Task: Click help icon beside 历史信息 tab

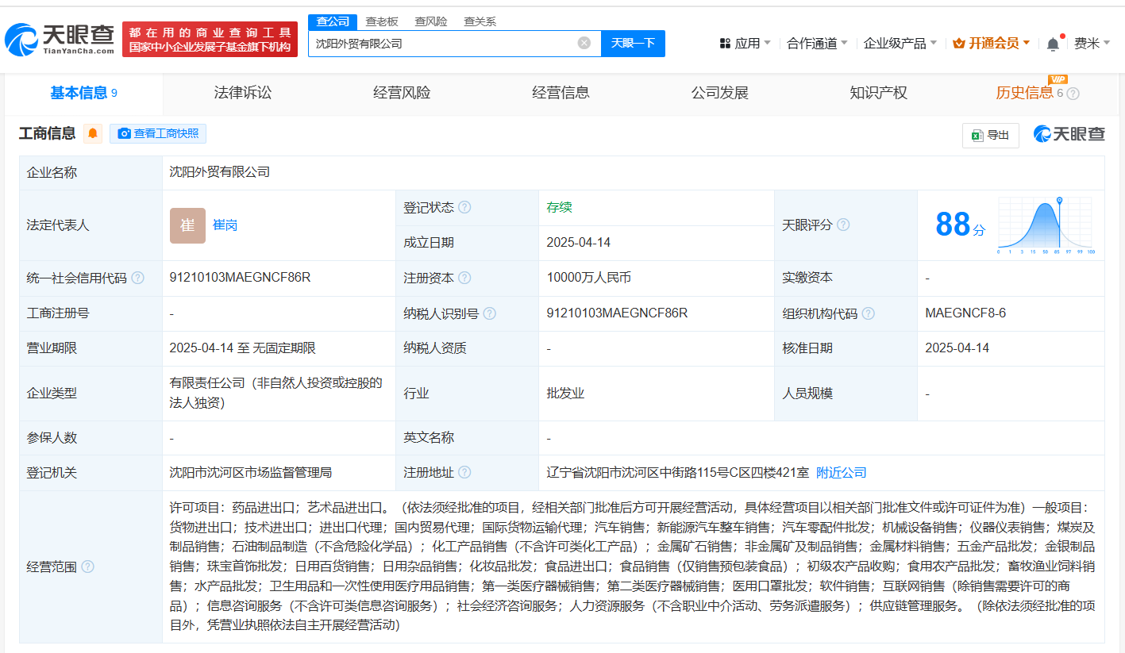Action: tap(1073, 94)
